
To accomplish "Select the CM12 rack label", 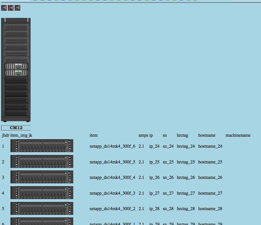I will click(x=16, y=128).
